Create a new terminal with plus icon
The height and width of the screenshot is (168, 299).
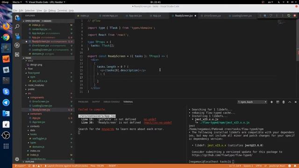[271, 102]
